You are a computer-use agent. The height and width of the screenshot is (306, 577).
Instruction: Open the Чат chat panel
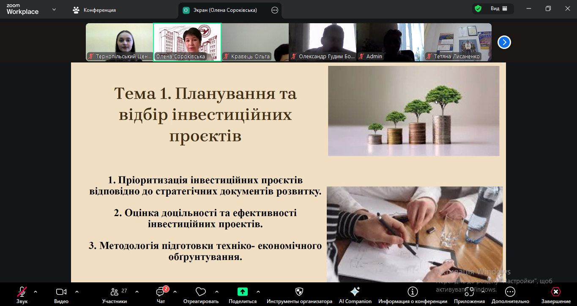pos(161,292)
